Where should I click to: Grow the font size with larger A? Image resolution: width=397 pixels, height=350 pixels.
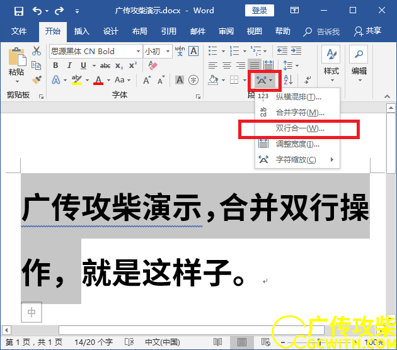[x=147, y=80]
